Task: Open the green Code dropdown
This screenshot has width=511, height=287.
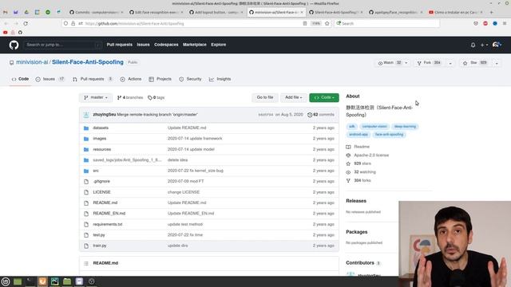Action: [x=324, y=97]
